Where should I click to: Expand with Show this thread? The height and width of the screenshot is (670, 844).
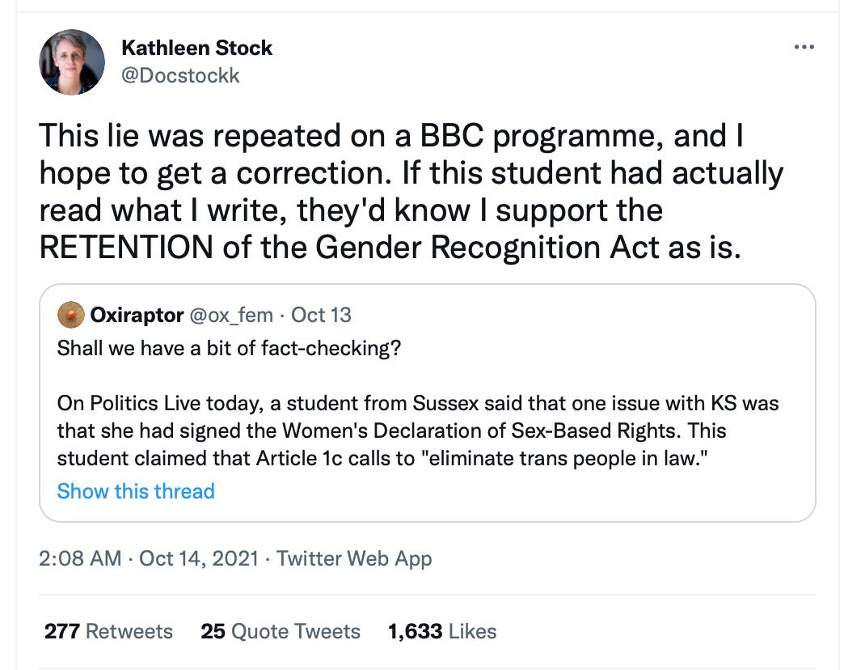pyautogui.click(x=136, y=491)
